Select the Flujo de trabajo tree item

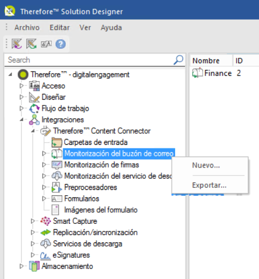65,108
